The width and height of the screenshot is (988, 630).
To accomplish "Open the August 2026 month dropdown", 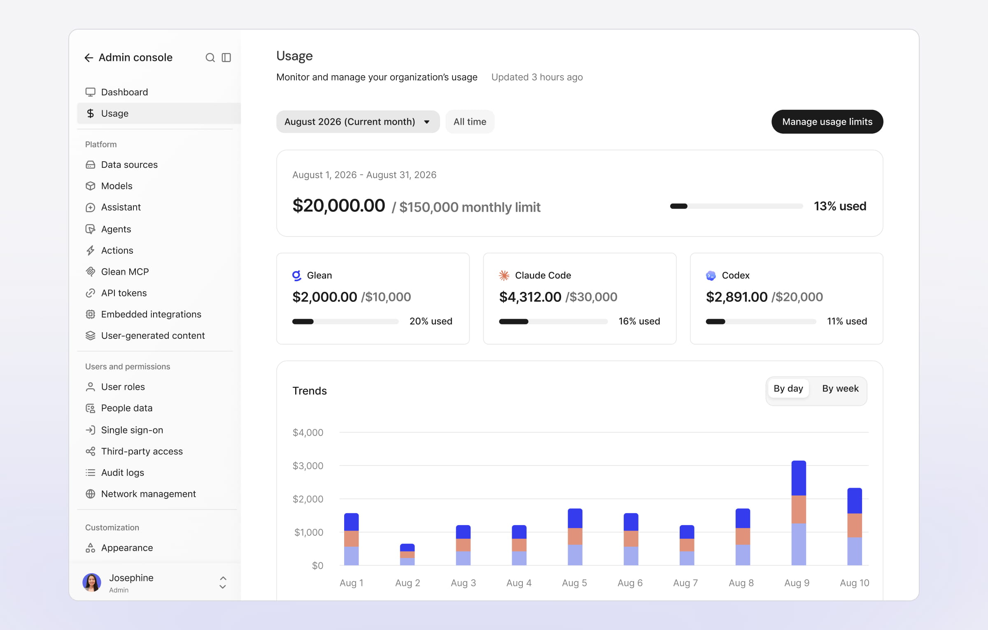I will [x=358, y=122].
